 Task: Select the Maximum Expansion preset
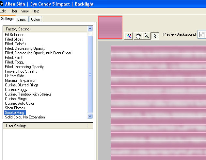coord(21,80)
